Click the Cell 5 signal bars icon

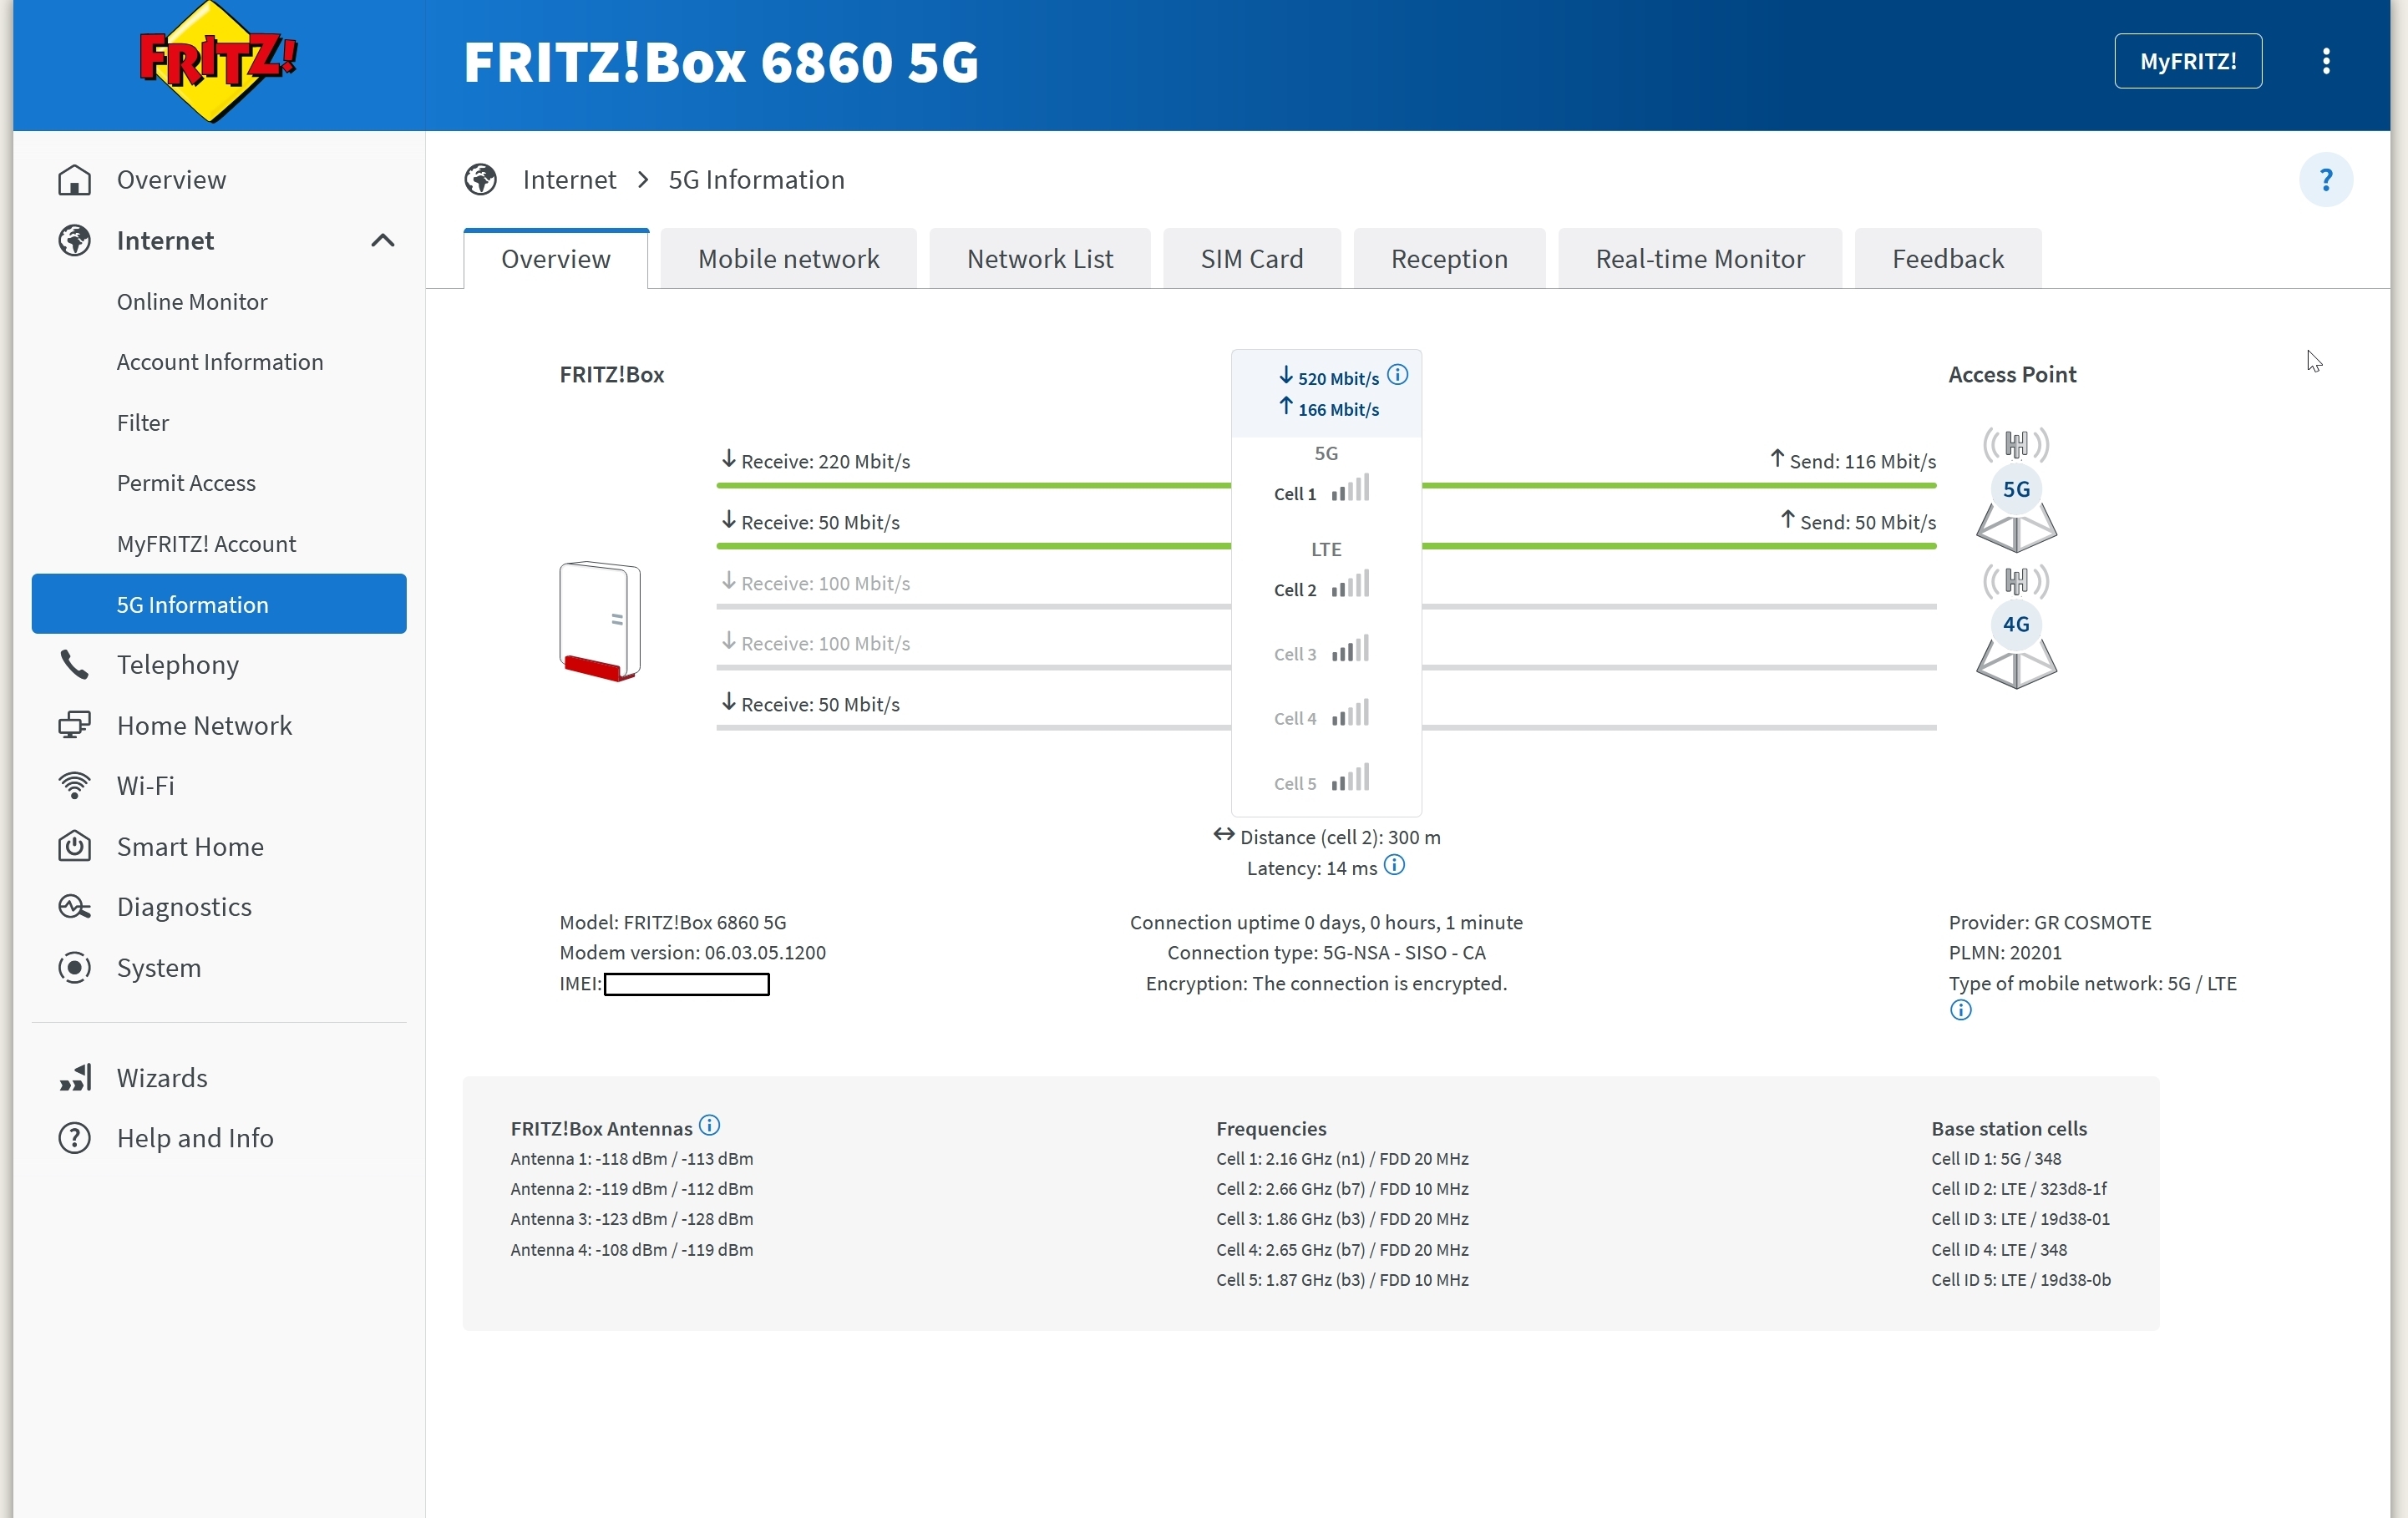coord(1350,778)
